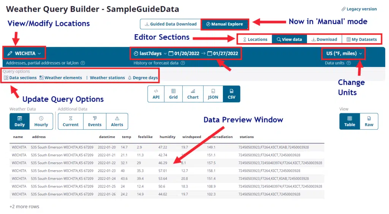Switch to Hourly weather data

[x=41, y=121]
